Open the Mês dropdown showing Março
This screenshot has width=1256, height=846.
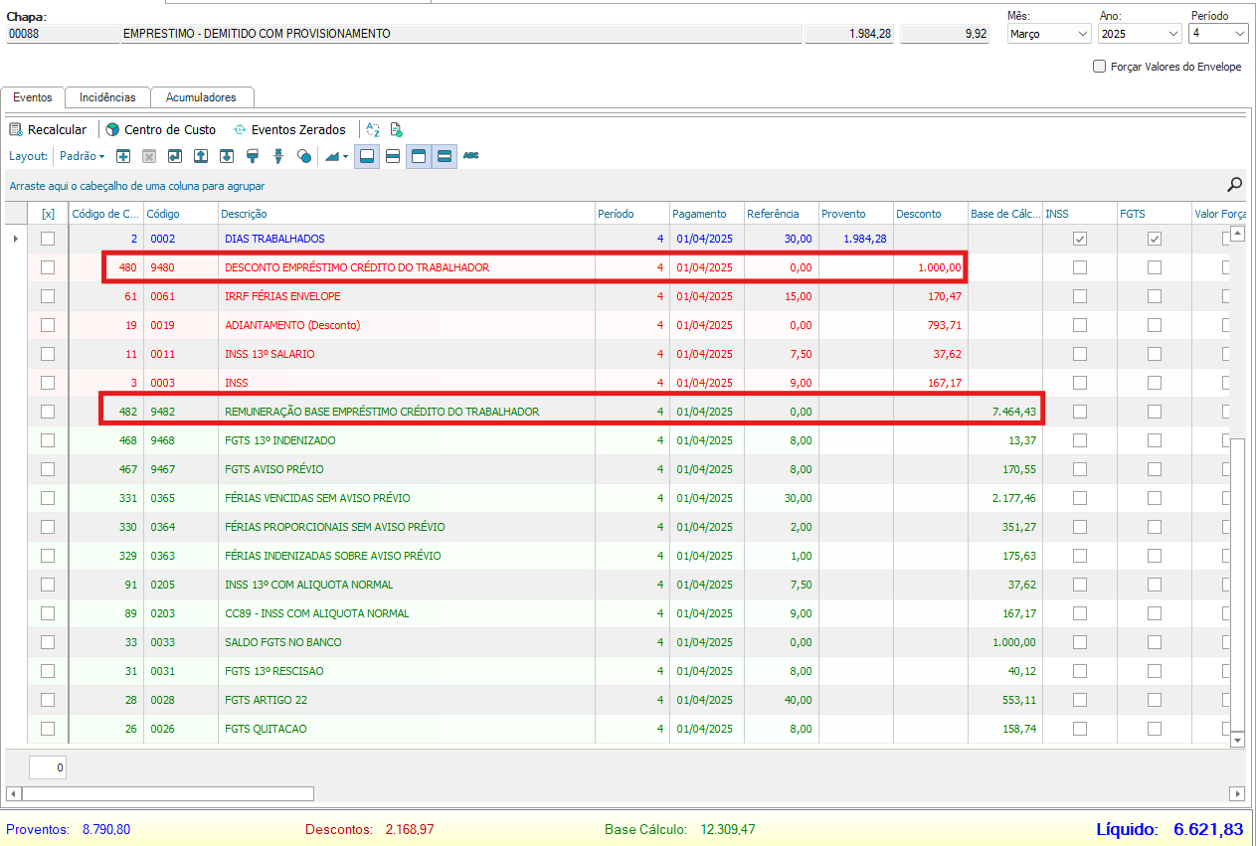point(1048,34)
